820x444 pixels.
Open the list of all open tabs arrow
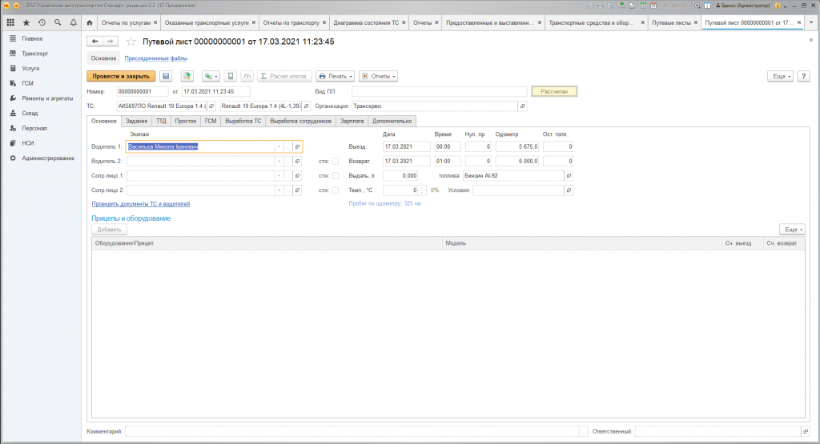pyautogui.click(x=811, y=22)
